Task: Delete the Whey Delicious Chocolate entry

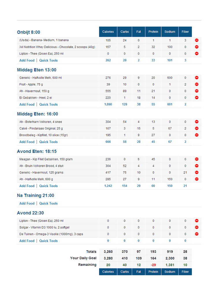Action: click(197, 47)
